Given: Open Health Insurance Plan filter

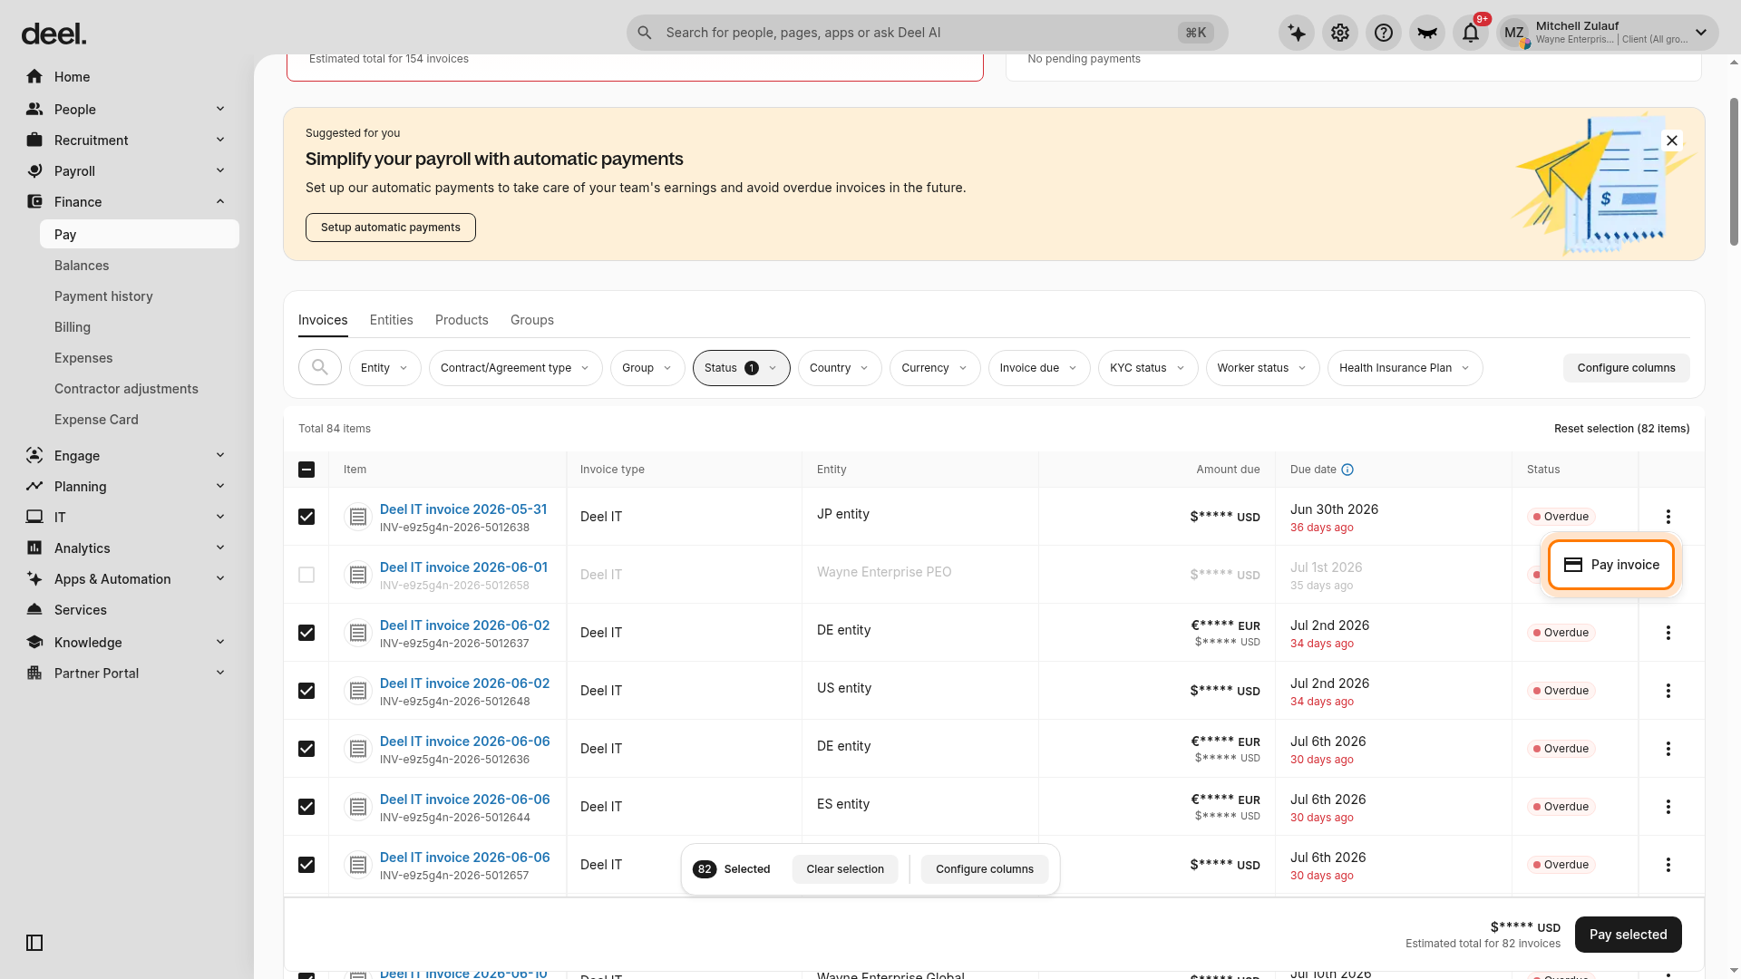Looking at the screenshot, I should (1405, 368).
